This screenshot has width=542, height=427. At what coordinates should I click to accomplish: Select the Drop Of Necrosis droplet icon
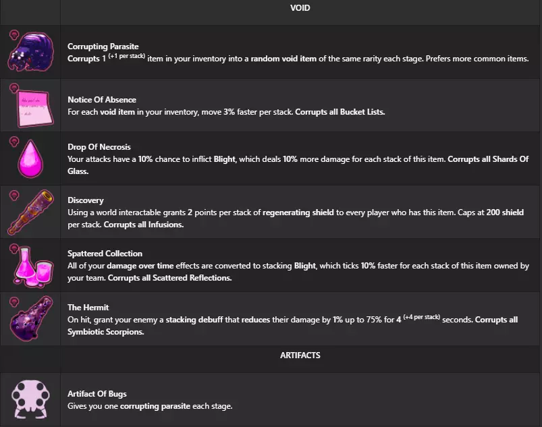[31, 159]
